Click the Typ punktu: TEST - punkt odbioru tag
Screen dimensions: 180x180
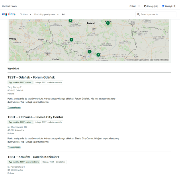(24, 162)
